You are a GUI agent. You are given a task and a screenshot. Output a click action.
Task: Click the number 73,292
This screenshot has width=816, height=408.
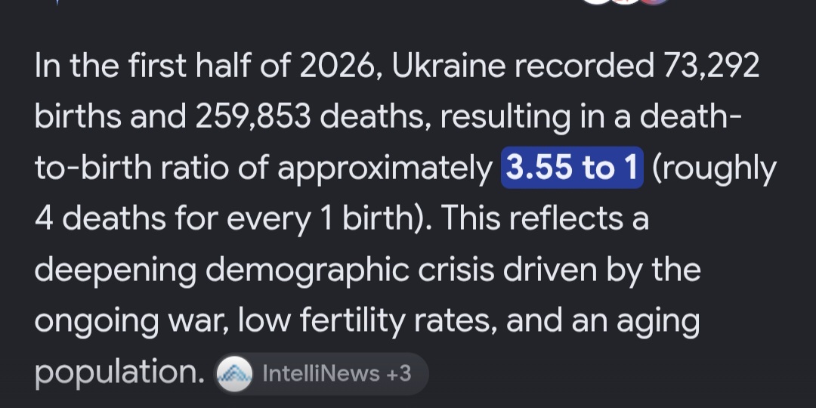point(710,66)
